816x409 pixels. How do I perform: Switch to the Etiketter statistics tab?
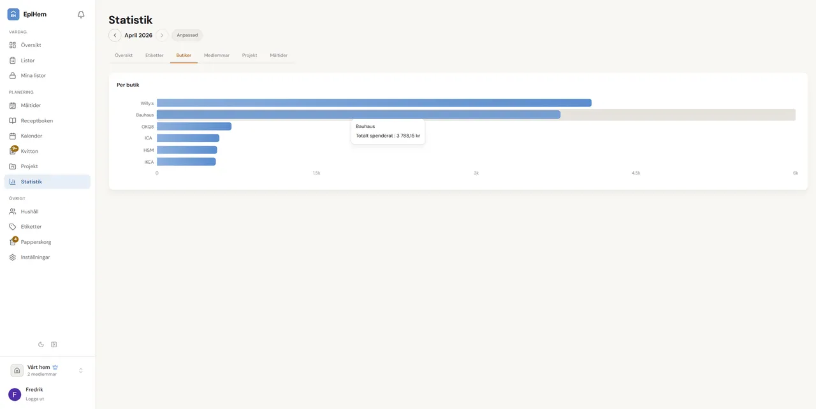point(154,55)
